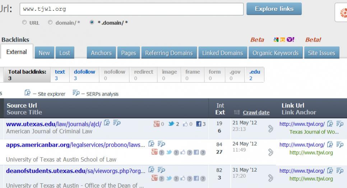Open the Linked Domains tab
Image resolution: width=347 pixels, height=188 pixels.
[x=222, y=53]
